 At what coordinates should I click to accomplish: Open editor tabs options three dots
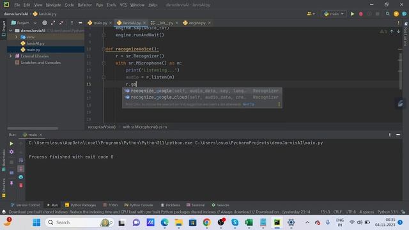(398, 23)
